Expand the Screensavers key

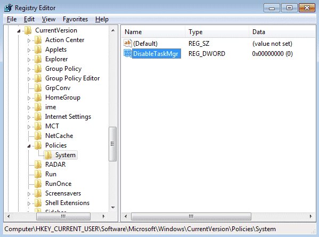pos(29,194)
